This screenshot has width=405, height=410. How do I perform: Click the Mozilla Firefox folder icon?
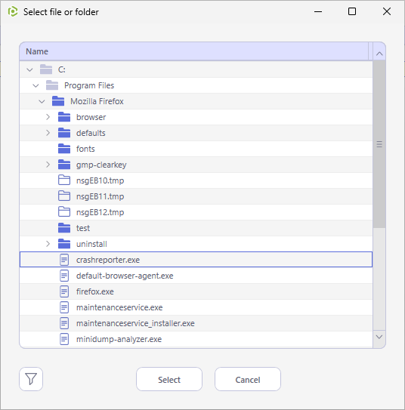click(58, 101)
